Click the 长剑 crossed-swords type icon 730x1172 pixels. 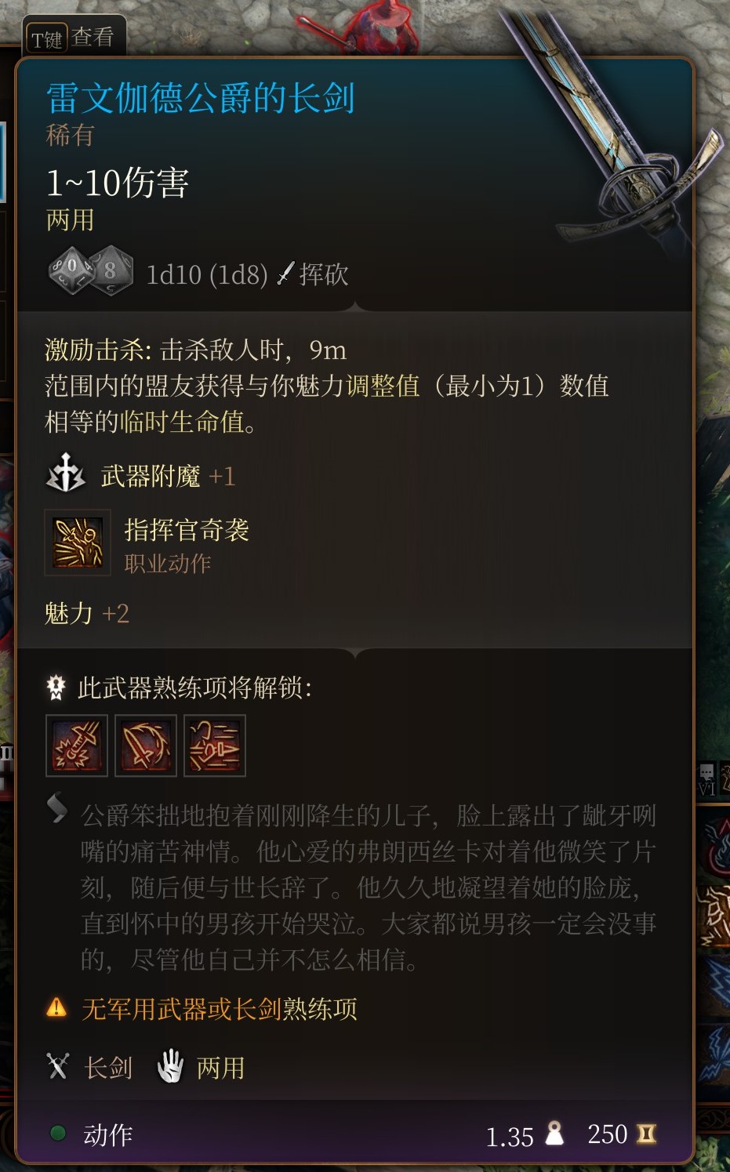point(58,1066)
